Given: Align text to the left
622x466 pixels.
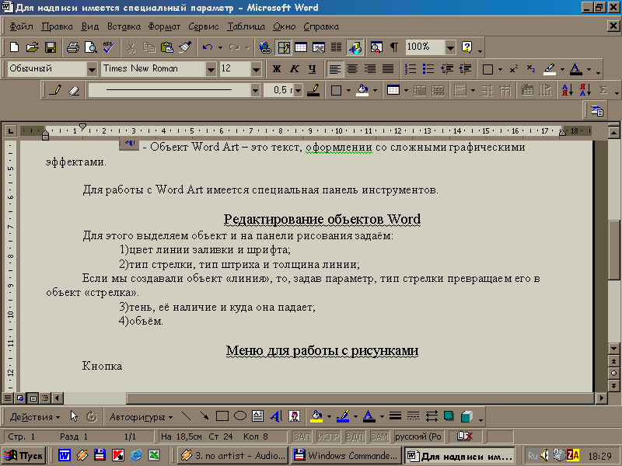Looking at the screenshot, I should 334,69.
